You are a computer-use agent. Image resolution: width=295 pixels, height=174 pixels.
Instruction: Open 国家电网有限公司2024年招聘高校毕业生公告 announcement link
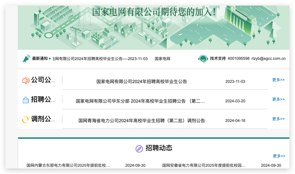(x=142, y=82)
